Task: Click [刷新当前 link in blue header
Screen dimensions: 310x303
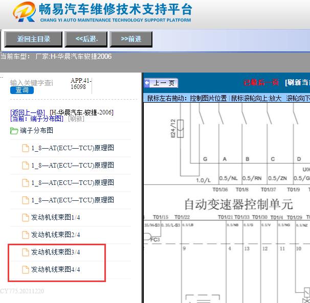Action: tap(297, 83)
